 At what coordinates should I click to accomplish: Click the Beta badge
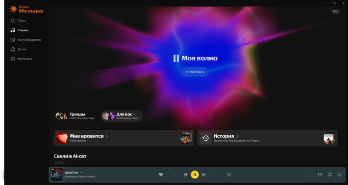(336, 11)
